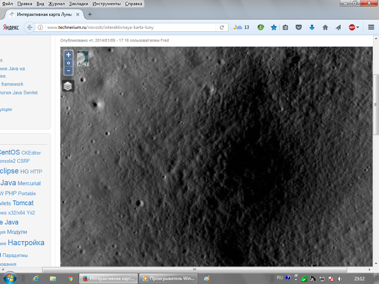The image size is (379, 284).
Task: Save page to Pocket icon
Action: point(299,27)
